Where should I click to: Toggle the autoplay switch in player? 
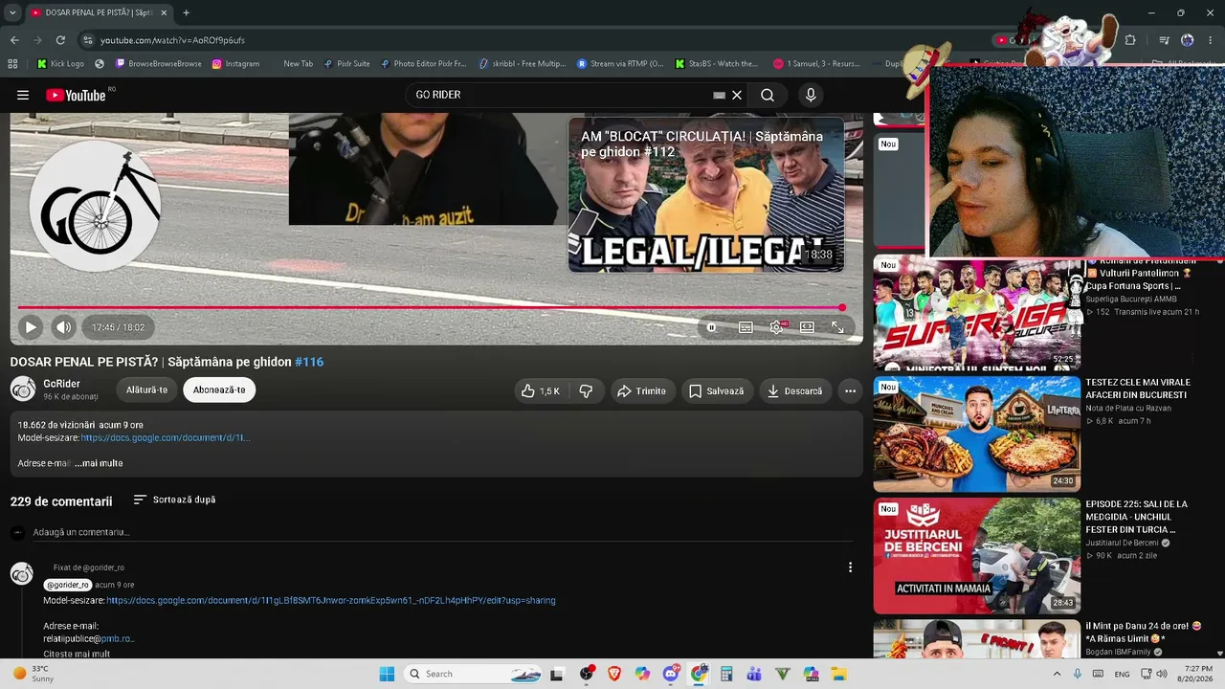tap(712, 327)
